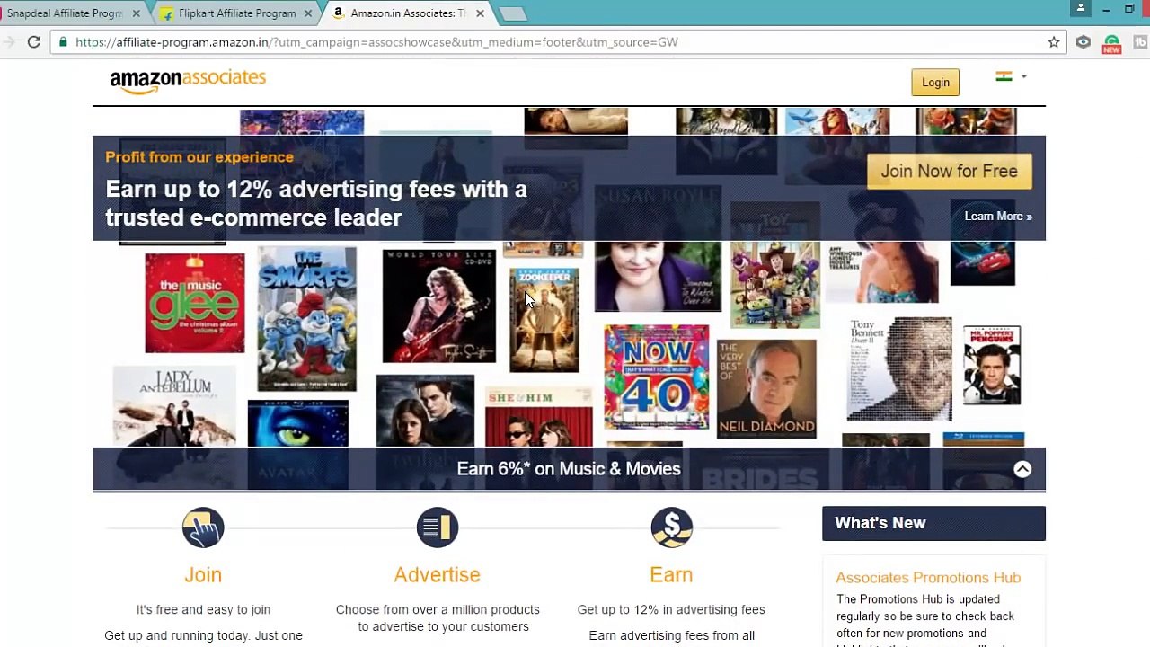Click the address bar URL field
Image resolution: width=1150 pixels, height=647 pixels.
tap(557, 42)
